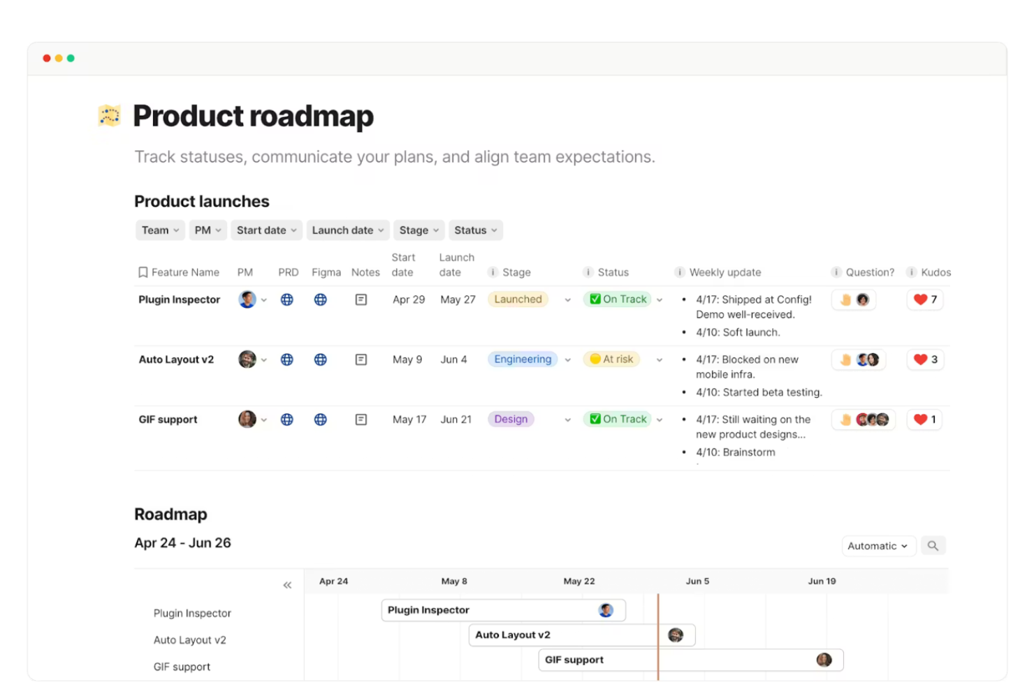Click the Stage column info icon
The height and width of the screenshot is (689, 1034).
tap(493, 272)
